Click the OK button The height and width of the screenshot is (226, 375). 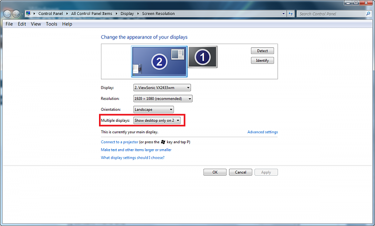pyautogui.click(x=215, y=172)
